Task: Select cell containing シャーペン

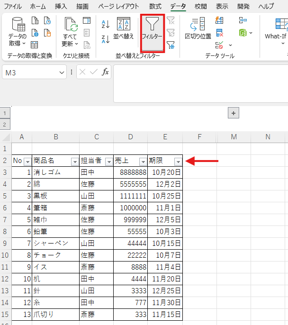Action: pos(56,244)
